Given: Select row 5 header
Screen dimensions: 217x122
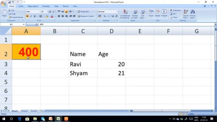Looking at the screenshot, I should 6,82.
